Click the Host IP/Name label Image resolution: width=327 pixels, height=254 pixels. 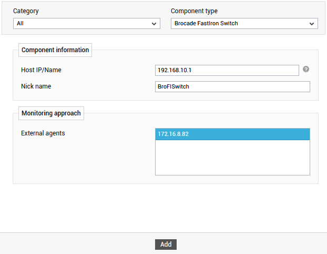[x=41, y=70]
